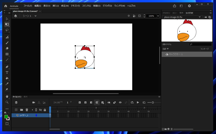This screenshot has height=134, width=216.
Task: Open library document dropdown place-image-01.fla
Action: click(x=200, y=17)
